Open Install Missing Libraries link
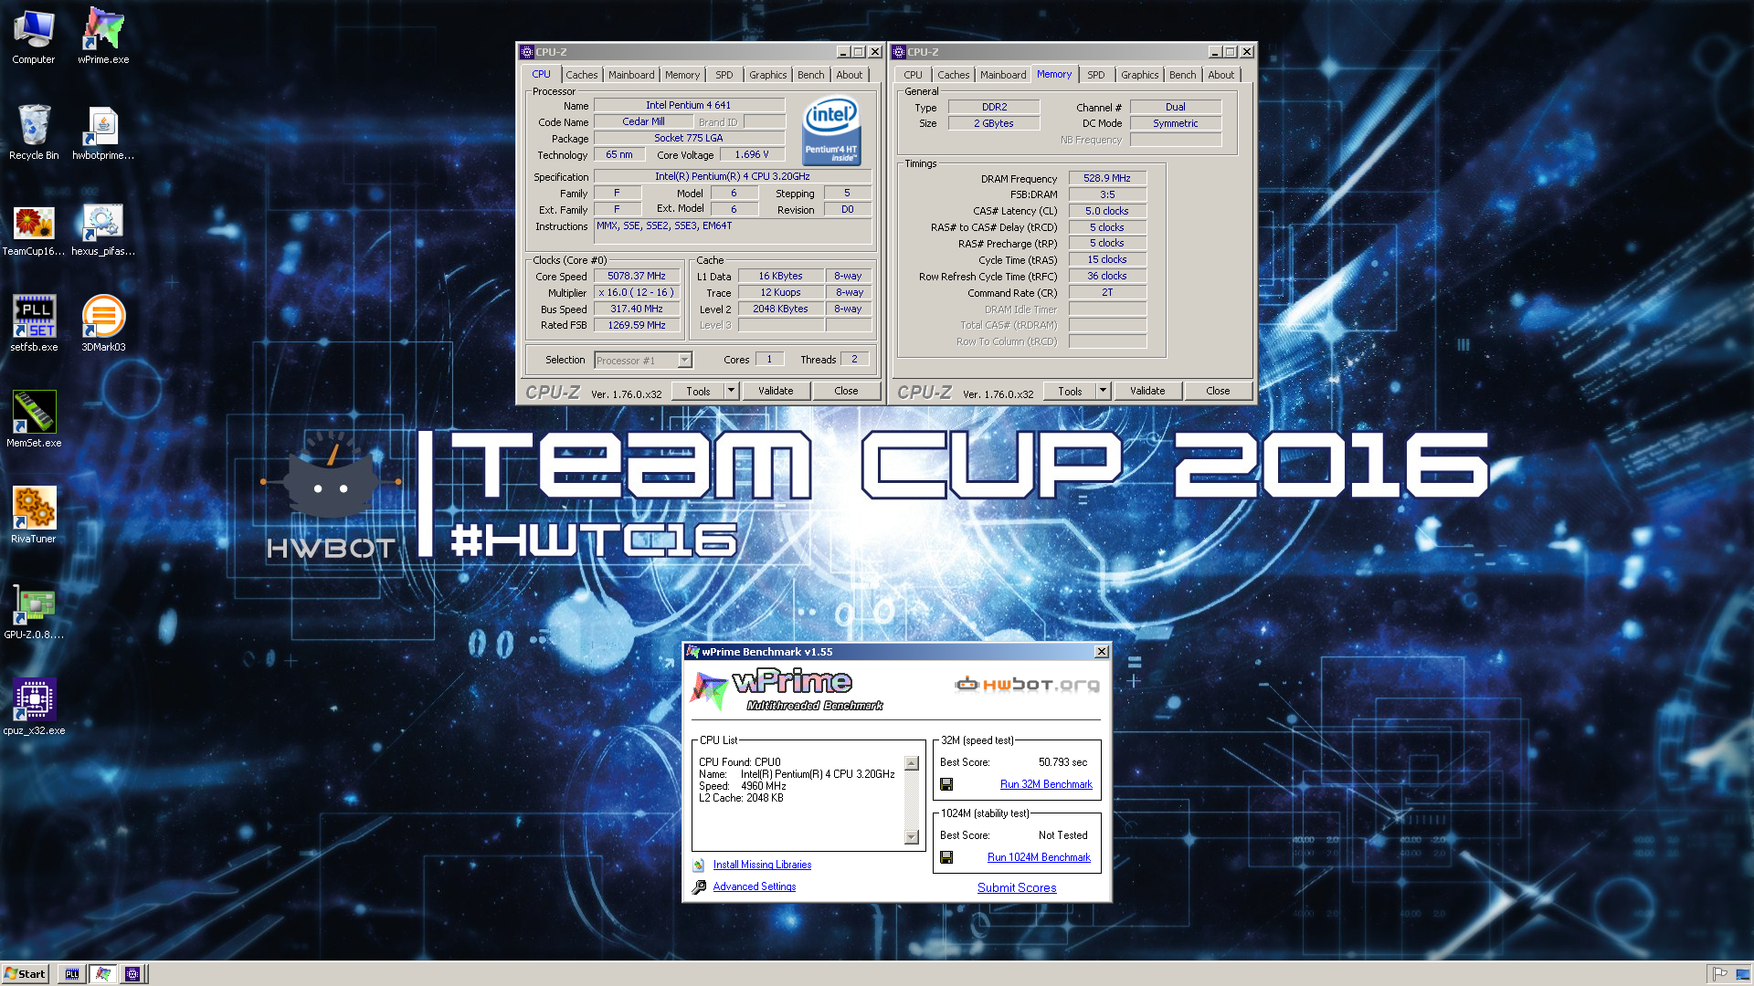The height and width of the screenshot is (986, 1754). point(762,865)
